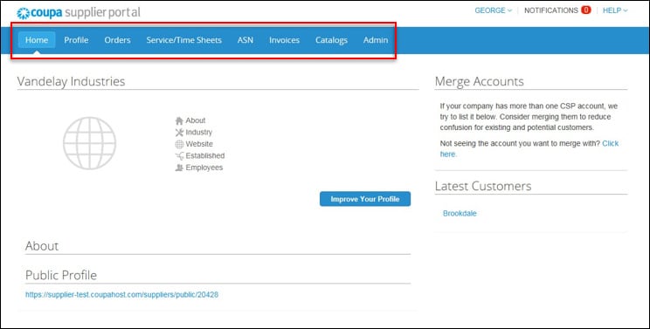Click the Latest Customers heading

[483, 186]
